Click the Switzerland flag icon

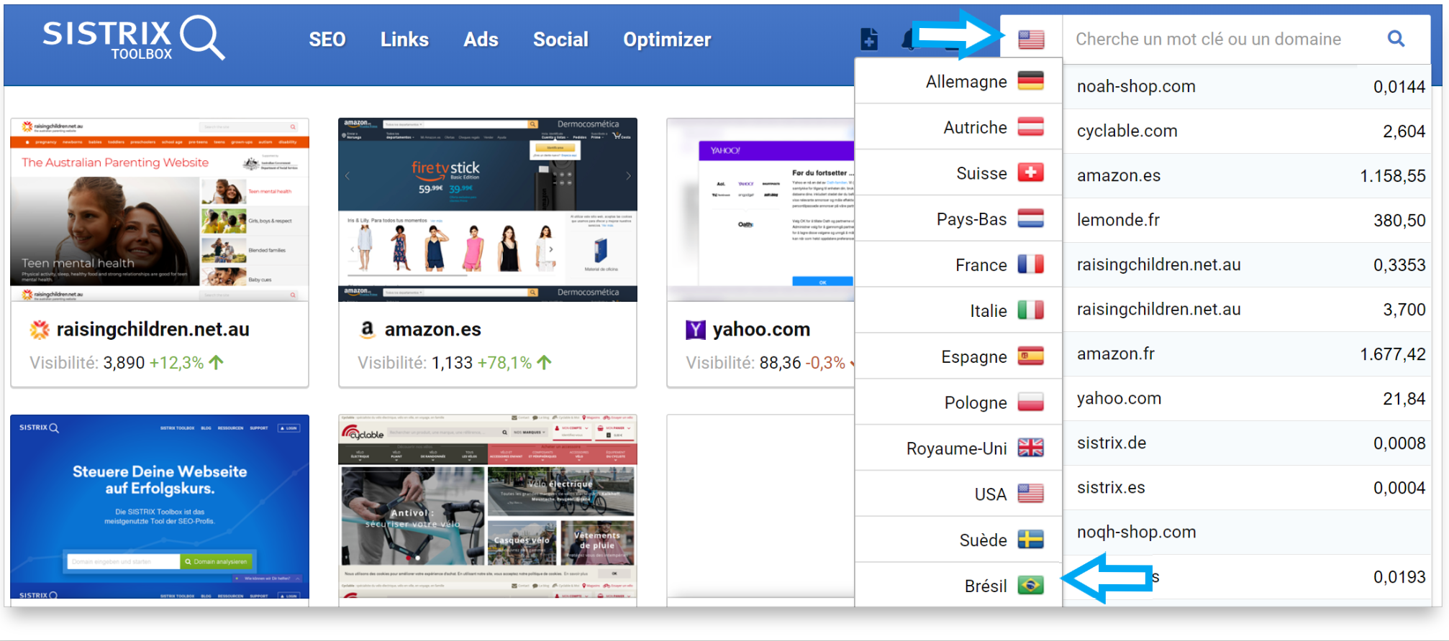point(1031,172)
